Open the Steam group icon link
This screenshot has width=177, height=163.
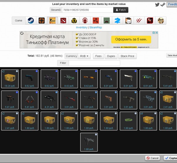tap(163, 5)
